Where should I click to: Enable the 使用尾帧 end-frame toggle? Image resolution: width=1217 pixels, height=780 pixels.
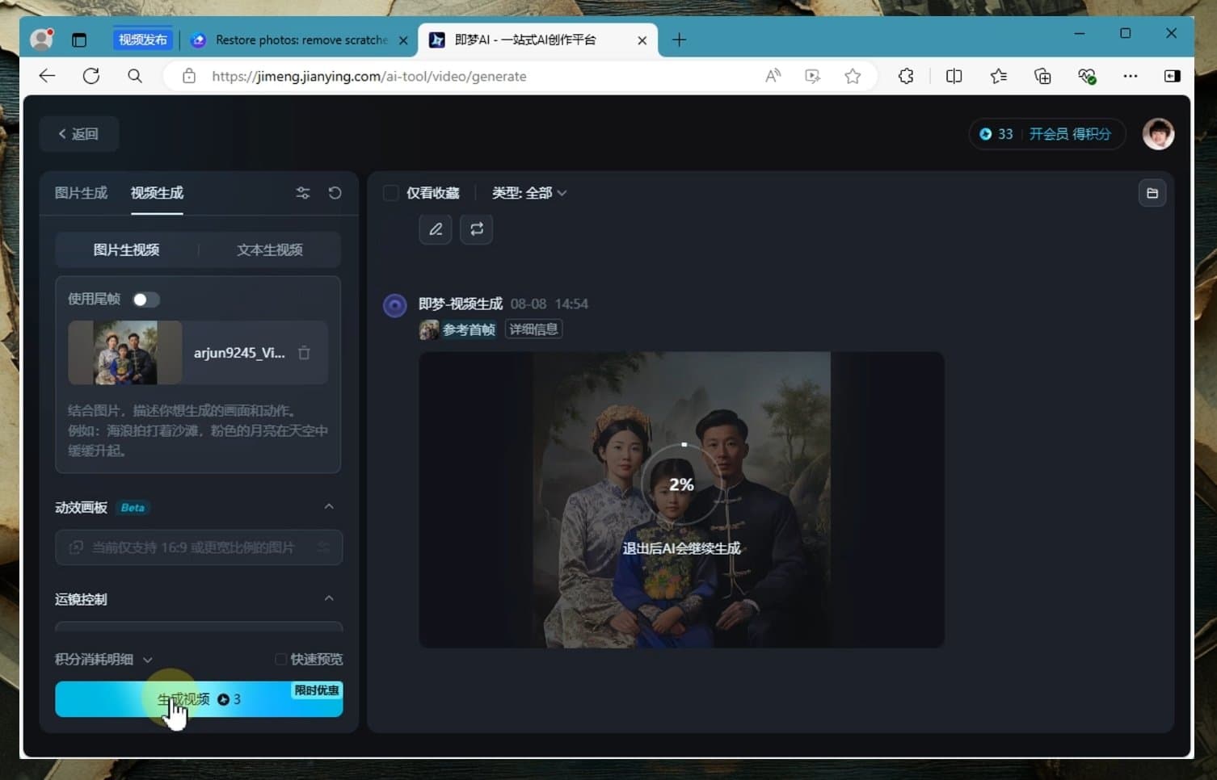145,299
